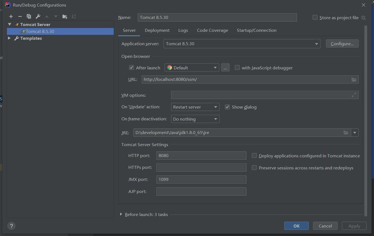Expand Before launch tasks section

121,214
